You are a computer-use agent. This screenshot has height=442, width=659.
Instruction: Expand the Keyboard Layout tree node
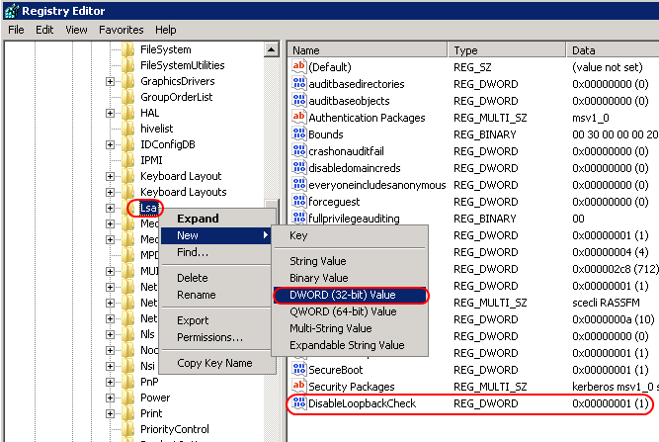coord(111,176)
